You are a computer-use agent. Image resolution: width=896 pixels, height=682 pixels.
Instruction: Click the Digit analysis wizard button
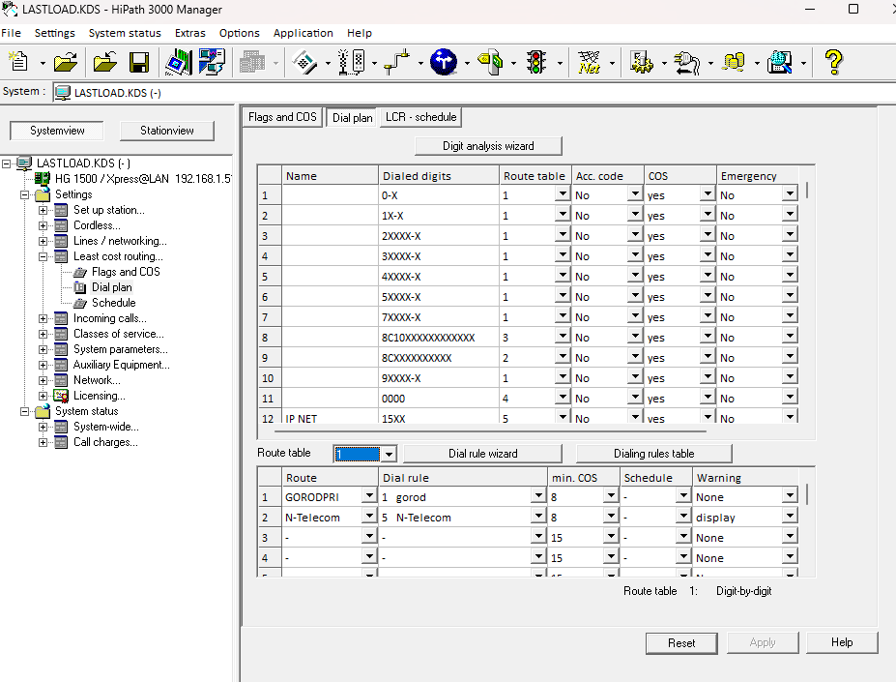pyautogui.click(x=488, y=146)
